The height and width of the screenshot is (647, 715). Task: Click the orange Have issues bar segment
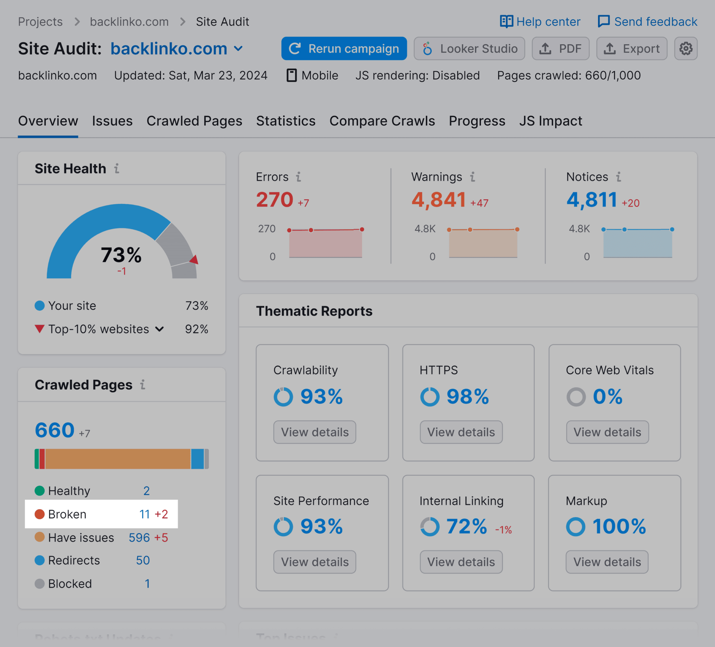tap(118, 459)
